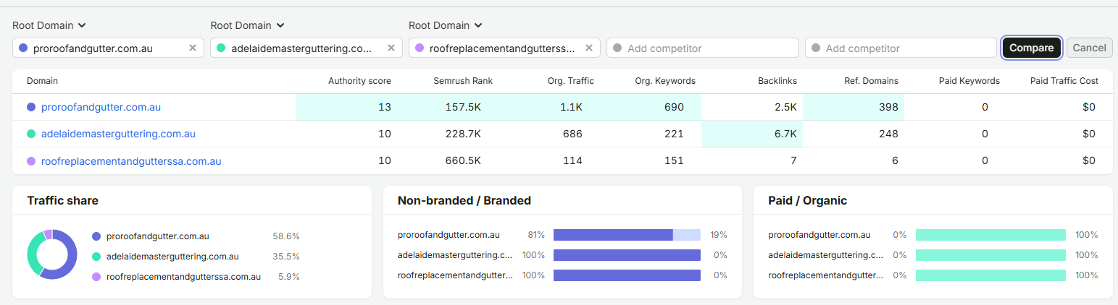
Task: Click the Org. Keywords column header
Action: (x=665, y=81)
